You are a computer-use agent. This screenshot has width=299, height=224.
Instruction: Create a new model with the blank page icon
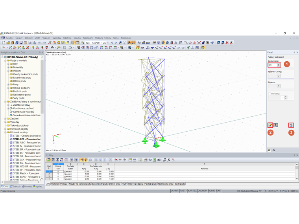pos(4,43)
